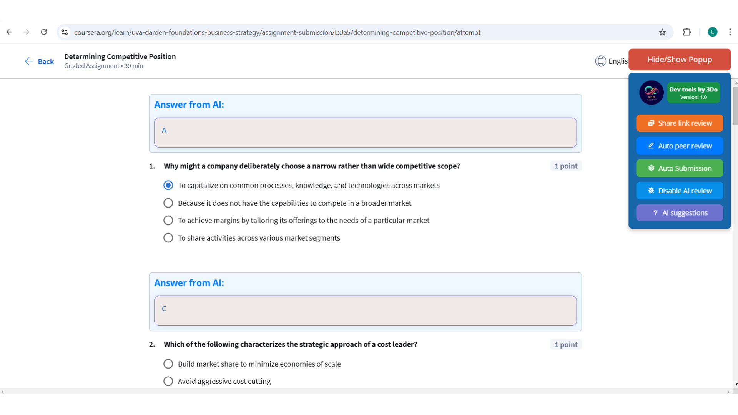This screenshot has height=415, width=738.
Task: Open Chrome three-dot menu
Action: click(x=730, y=32)
